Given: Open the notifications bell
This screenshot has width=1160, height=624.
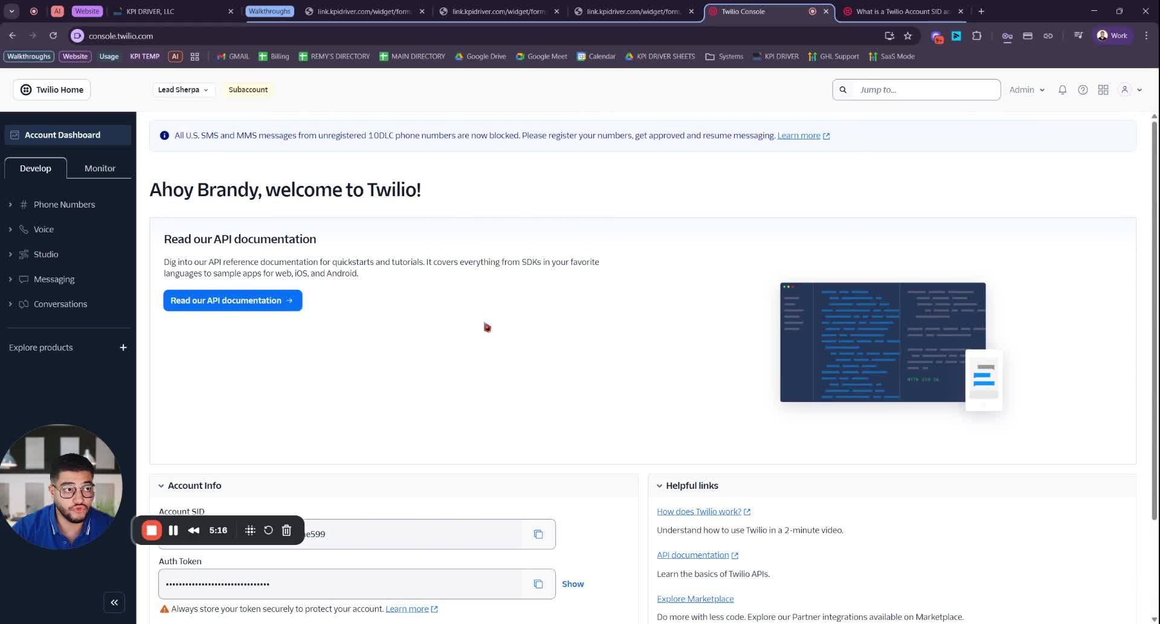Looking at the screenshot, I should point(1062,90).
